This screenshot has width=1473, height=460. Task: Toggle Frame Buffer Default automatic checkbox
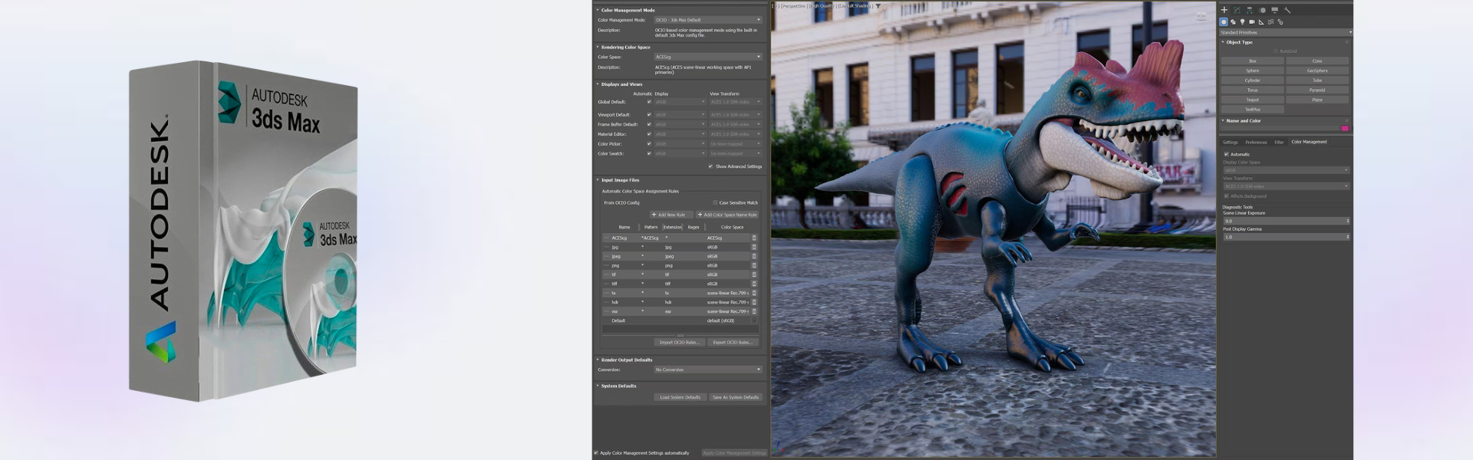pos(649,124)
